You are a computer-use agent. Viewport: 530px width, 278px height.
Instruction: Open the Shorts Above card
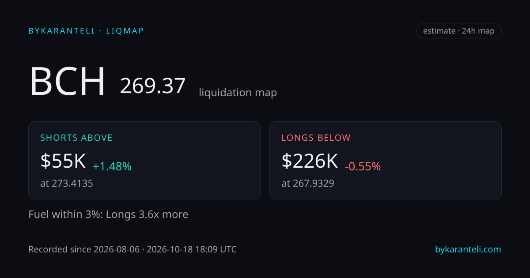(x=144, y=160)
